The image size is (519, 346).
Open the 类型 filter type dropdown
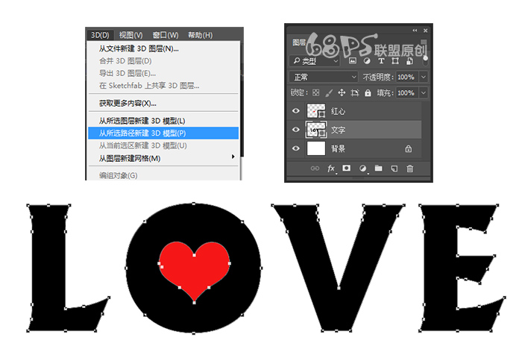pos(315,61)
